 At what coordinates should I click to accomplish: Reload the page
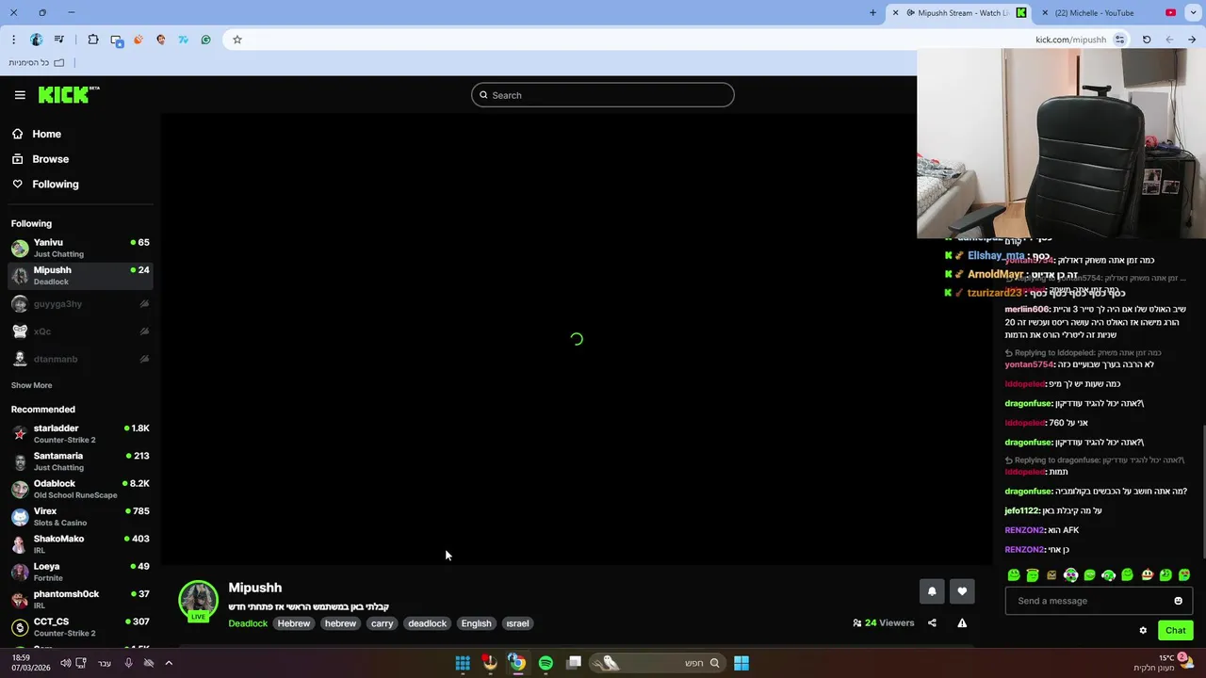click(x=1147, y=40)
